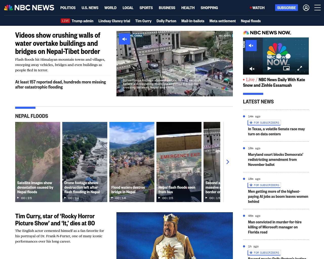
Task: Select Local from the navigation bar
Action: pos(128,8)
